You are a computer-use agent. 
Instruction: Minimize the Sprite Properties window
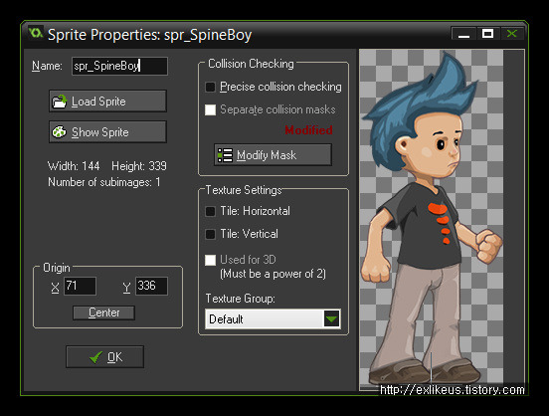(x=463, y=34)
